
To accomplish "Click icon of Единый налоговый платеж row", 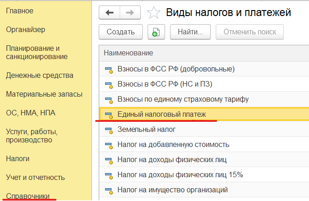I will point(109,115).
